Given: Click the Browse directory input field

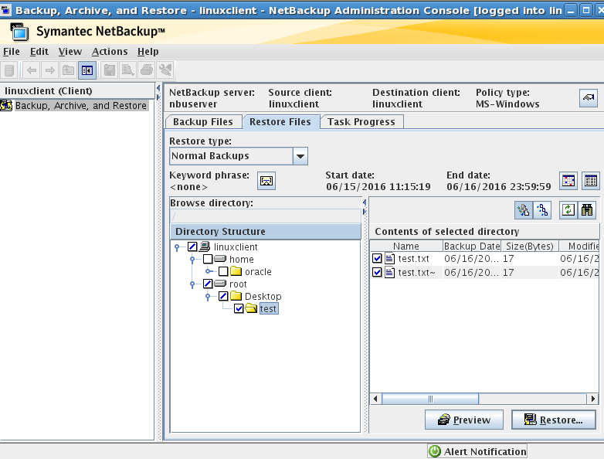Looking at the screenshot, I should point(265,216).
